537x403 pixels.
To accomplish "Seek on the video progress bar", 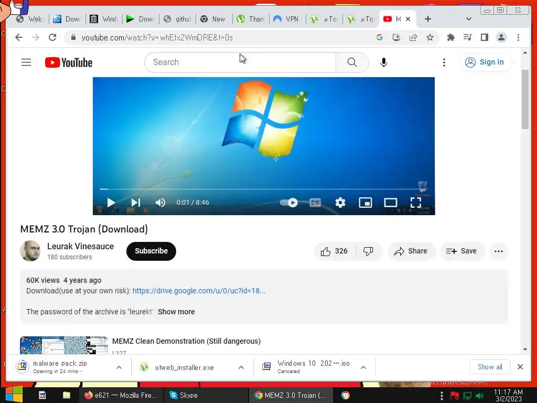I will [x=264, y=189].
